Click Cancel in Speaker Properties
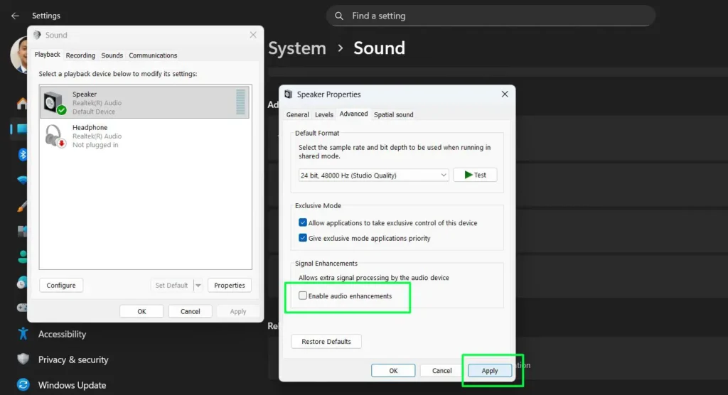Screen dimensions: 728x395 tap(441, 370)
